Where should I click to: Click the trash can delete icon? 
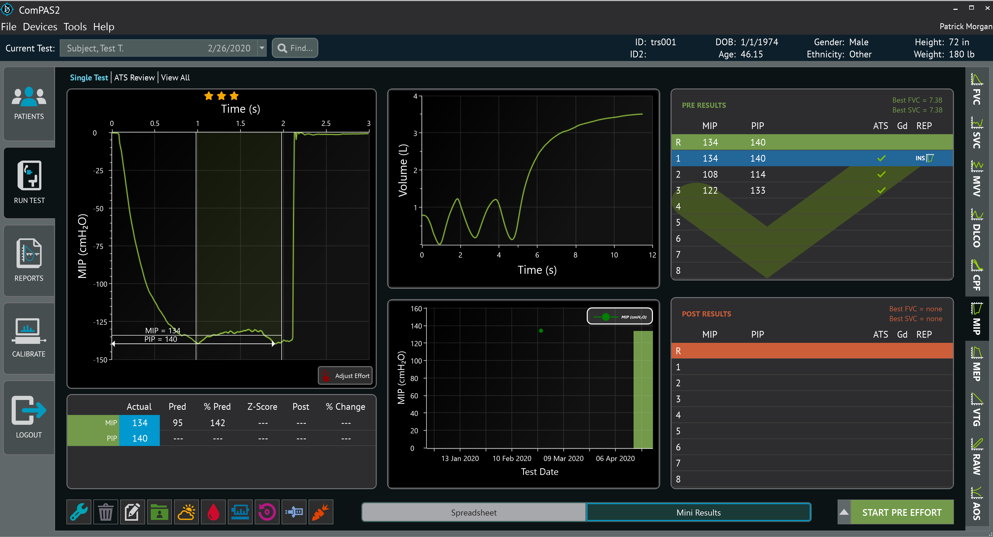pos(106,512)
